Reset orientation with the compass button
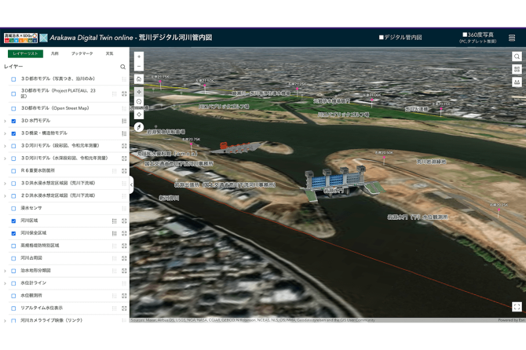The width and height of the screenshot is (526, 350). (139, 127)
